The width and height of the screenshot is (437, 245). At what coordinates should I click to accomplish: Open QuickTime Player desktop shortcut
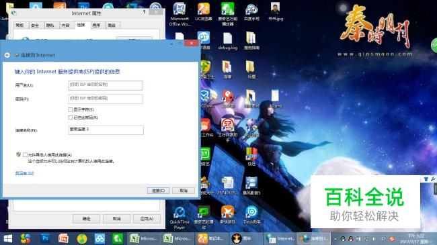180,218
